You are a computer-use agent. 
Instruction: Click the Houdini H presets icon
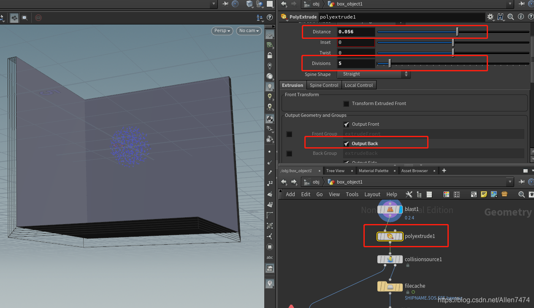pos(501,17)
